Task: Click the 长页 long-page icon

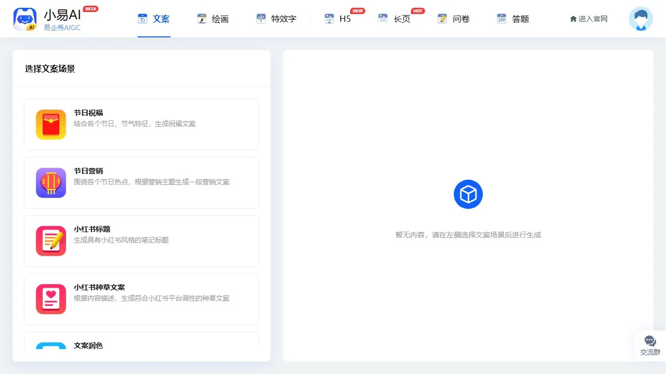Action: 383,19
